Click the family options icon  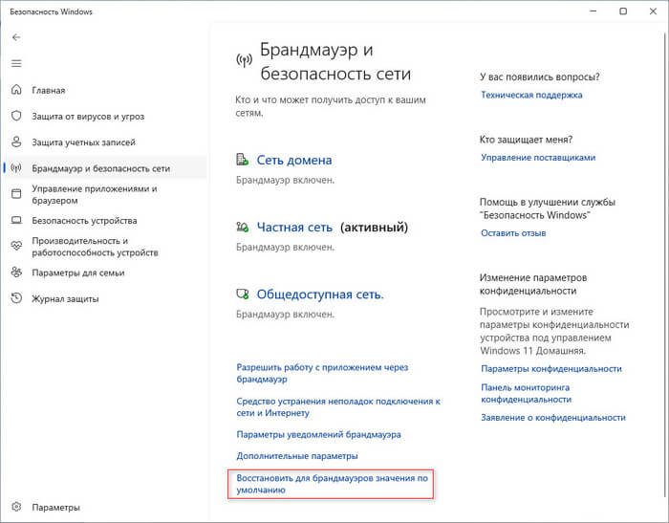pos(16,272)
